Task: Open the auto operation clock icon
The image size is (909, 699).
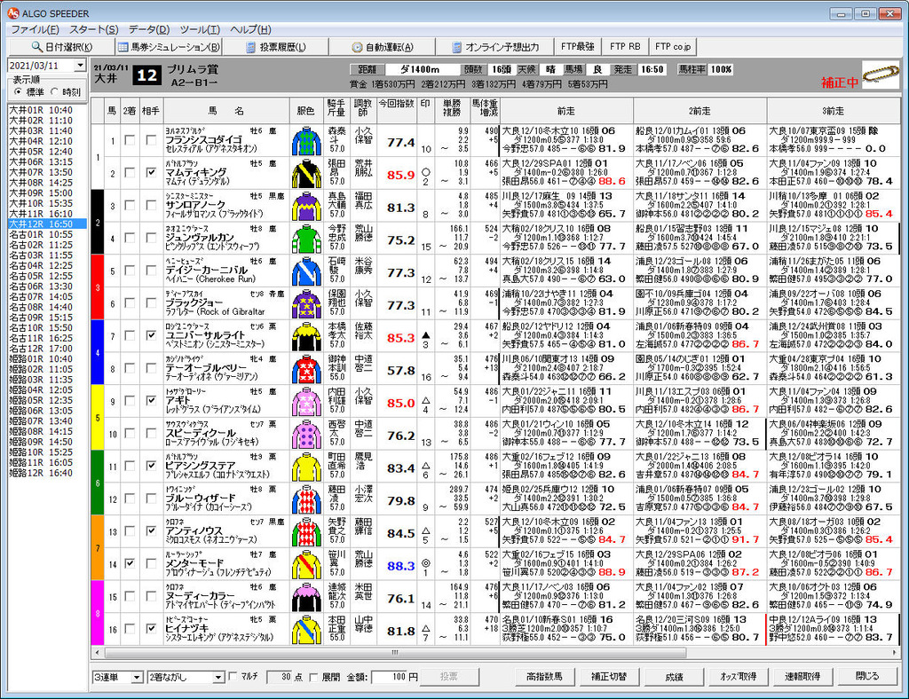Action: [357, 47]
